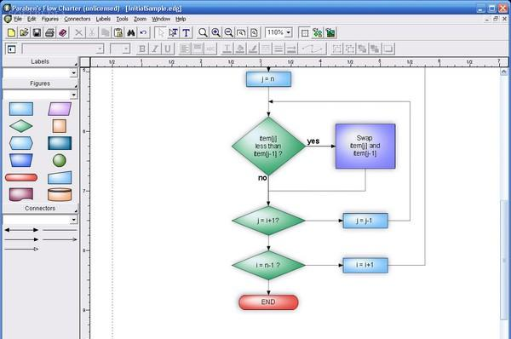This screenshot has height=339, width=511.
Task: Open the Edit menu
Action: click(x=32, y=19)
